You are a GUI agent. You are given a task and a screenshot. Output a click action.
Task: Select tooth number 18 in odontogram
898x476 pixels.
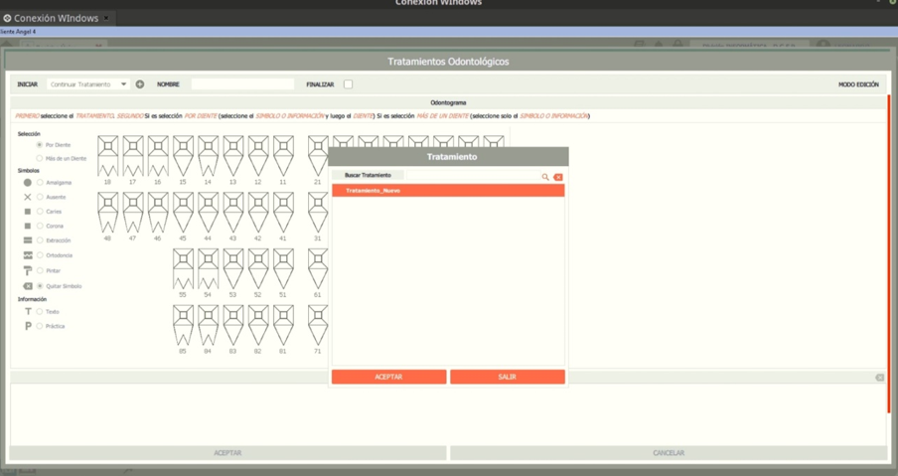(107, 156)
